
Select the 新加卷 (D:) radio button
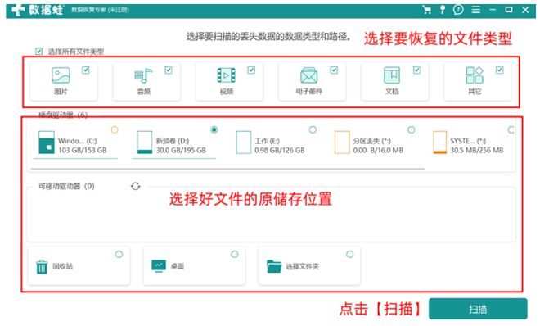214,129
